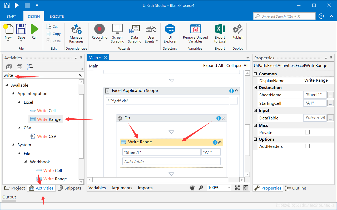Click Remove Unused Variables
Image resolution: width=337 pixels, height=210 pixels.
click(x=195, y=33)
